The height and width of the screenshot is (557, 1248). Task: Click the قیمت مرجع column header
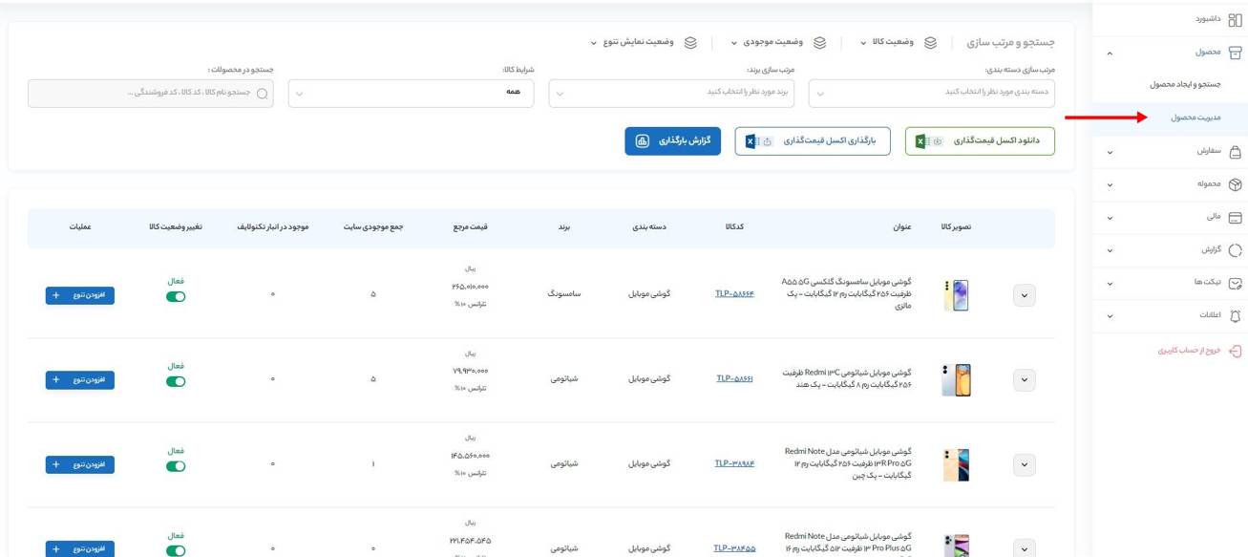click(x=470, y=227)
